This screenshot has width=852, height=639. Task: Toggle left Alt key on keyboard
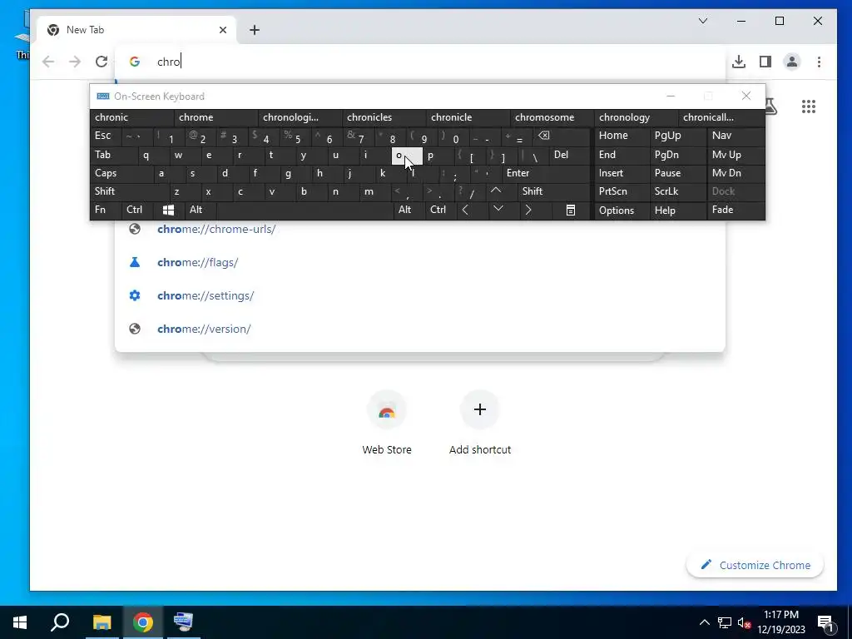[x=200, y=210]
